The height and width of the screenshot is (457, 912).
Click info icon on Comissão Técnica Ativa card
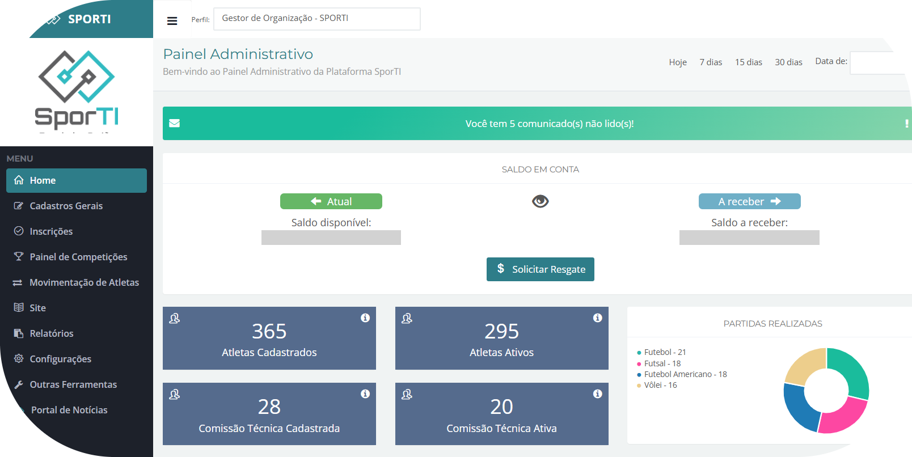pyautogui.click(x=597, y=394)
